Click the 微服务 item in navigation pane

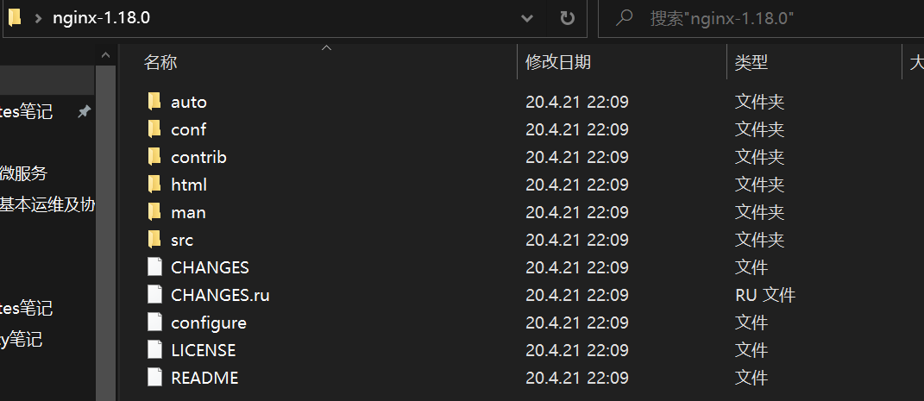(23, 173)
